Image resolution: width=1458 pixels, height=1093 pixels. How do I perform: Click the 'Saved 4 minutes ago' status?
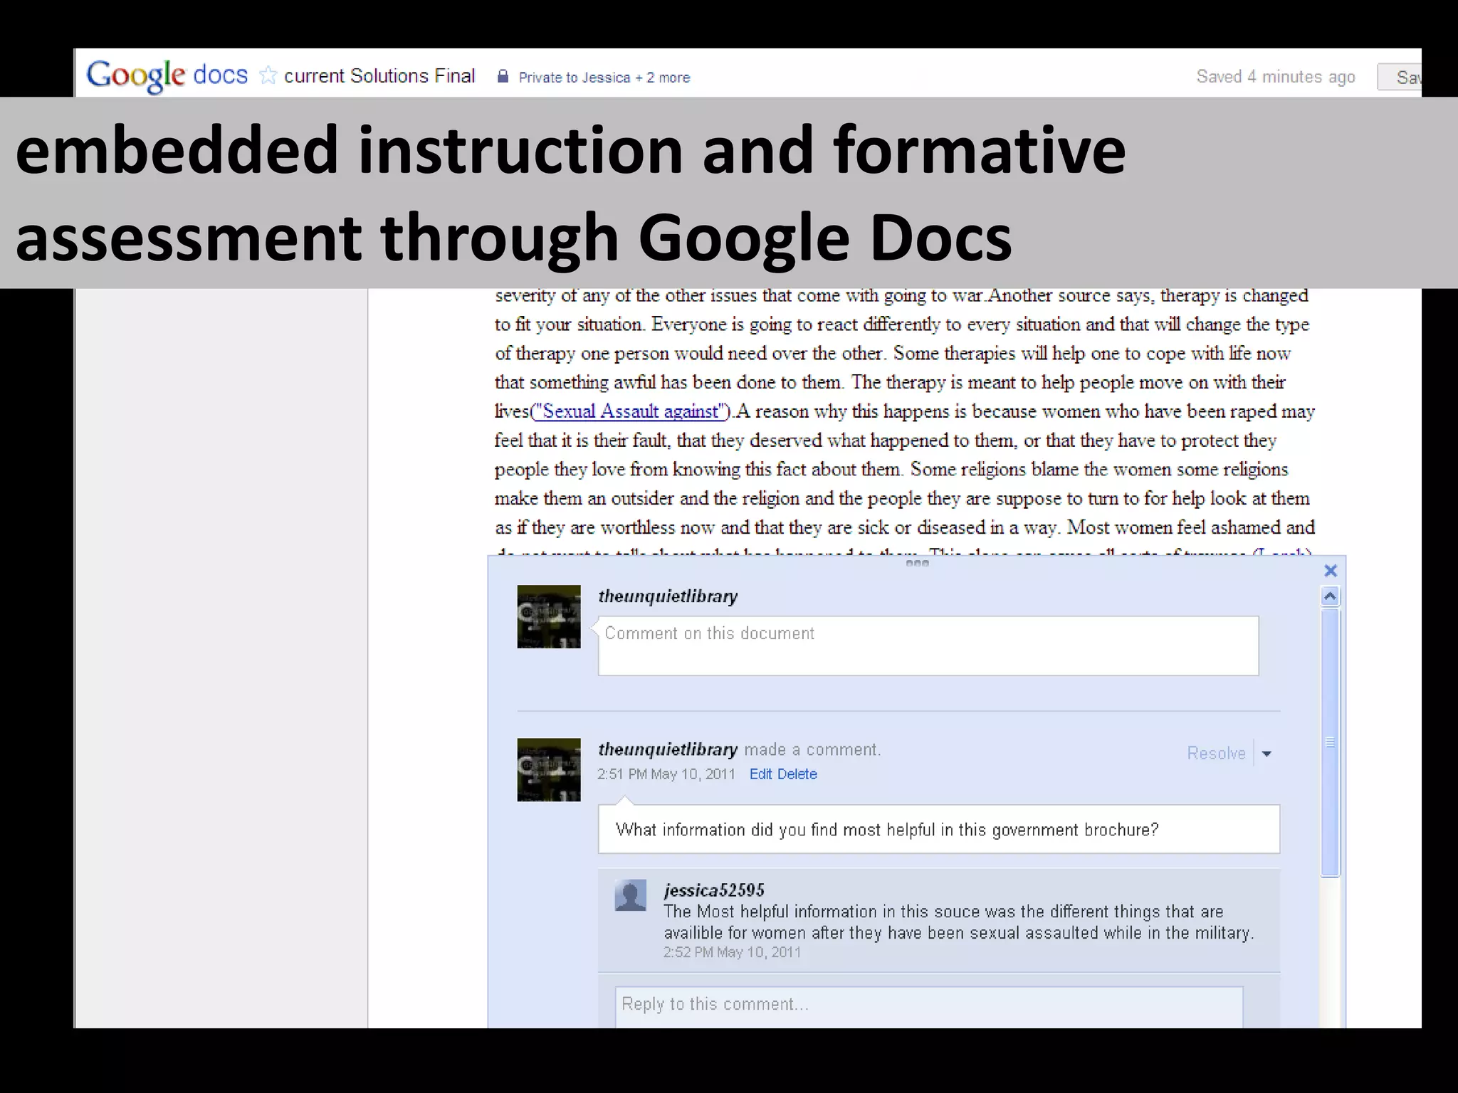pos(1276,77)
